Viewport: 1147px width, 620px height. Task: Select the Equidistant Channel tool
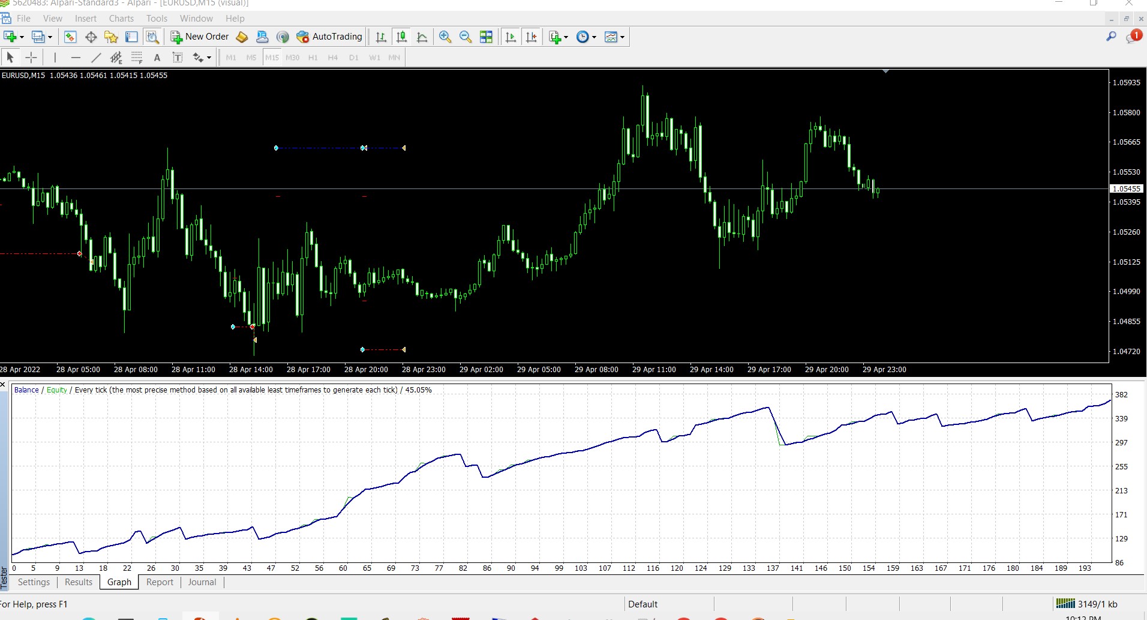point(116,58)
